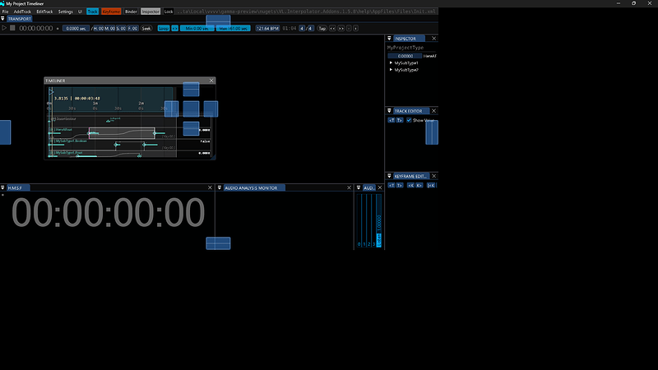Viewport: 658px width, 370px height.
Task: Enable the Show Value checkbox
Action: tap(409, 120)
